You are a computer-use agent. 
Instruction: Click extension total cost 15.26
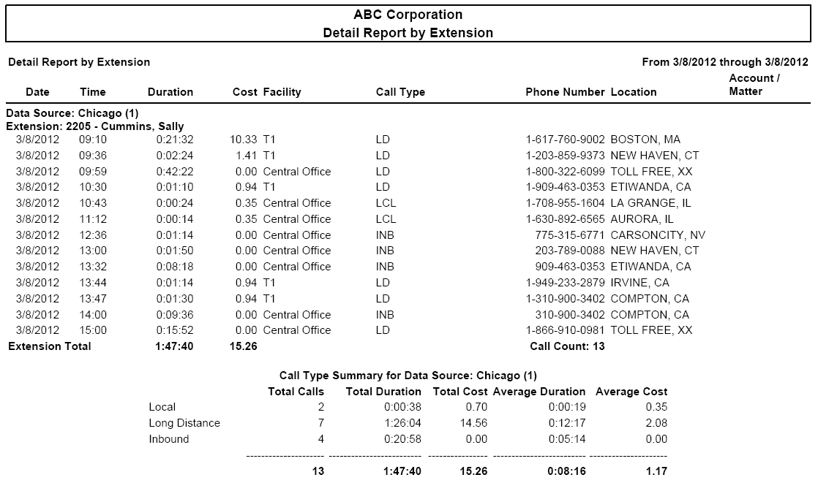tap(243, 346)
